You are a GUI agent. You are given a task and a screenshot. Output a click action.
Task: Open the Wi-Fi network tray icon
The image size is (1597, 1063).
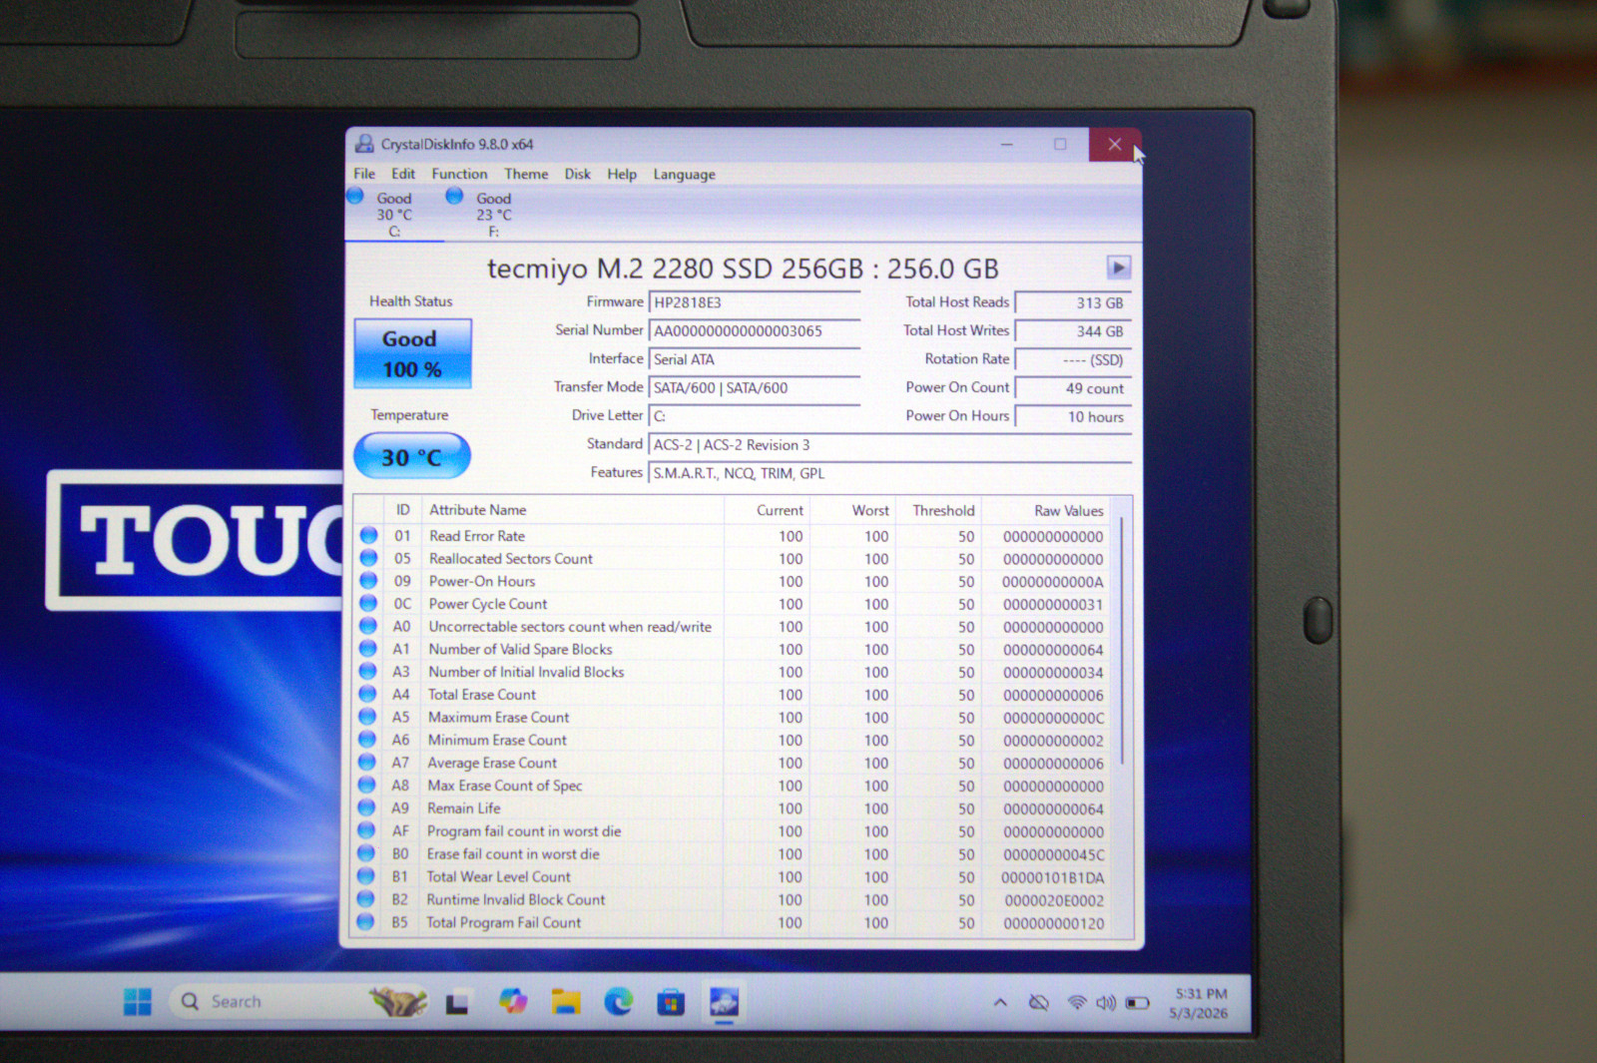(1076, 1002)
